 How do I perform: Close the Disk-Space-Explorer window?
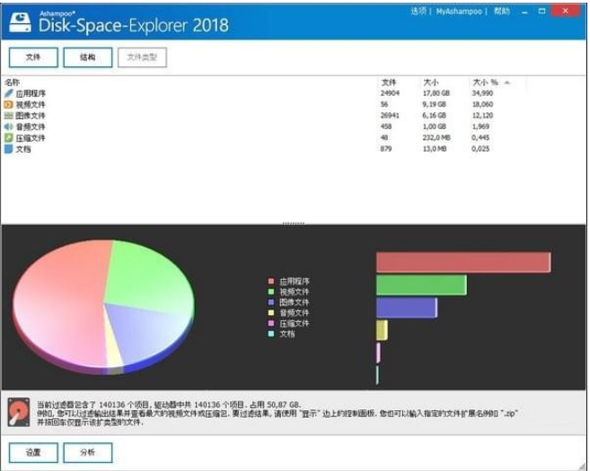pos(565,11)
